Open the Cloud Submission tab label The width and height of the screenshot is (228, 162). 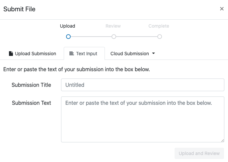(x=129, y=54)
